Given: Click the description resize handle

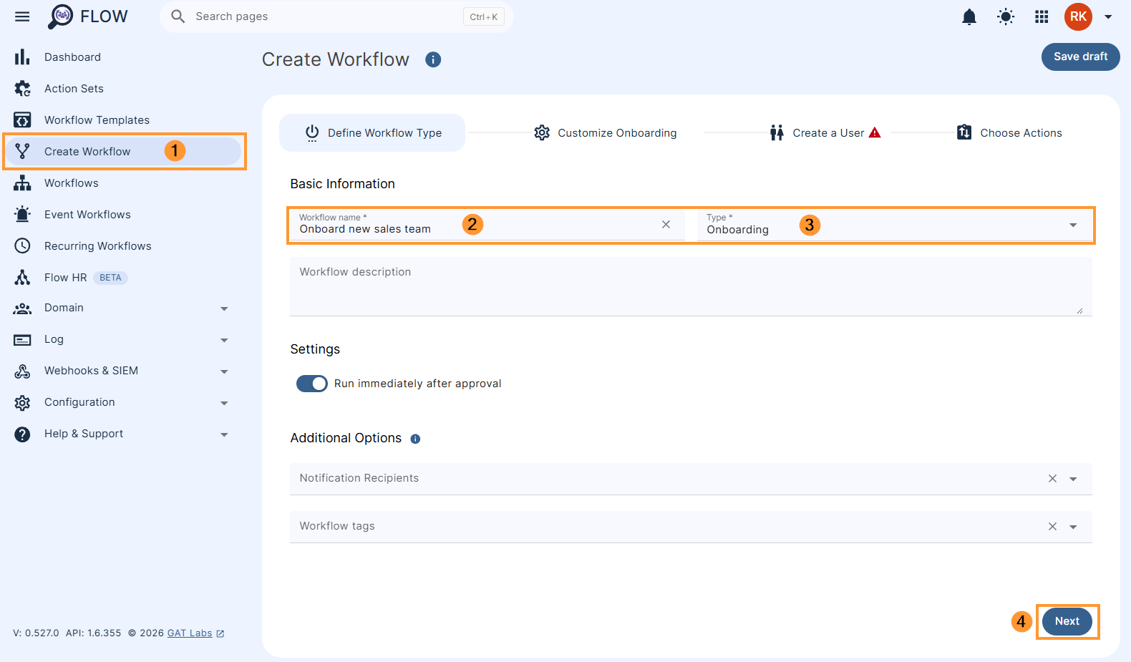Looking at the screenshot, I should [1079, 310].
